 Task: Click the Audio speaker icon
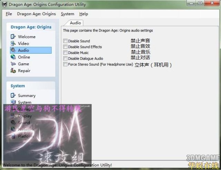pos(13,50)
